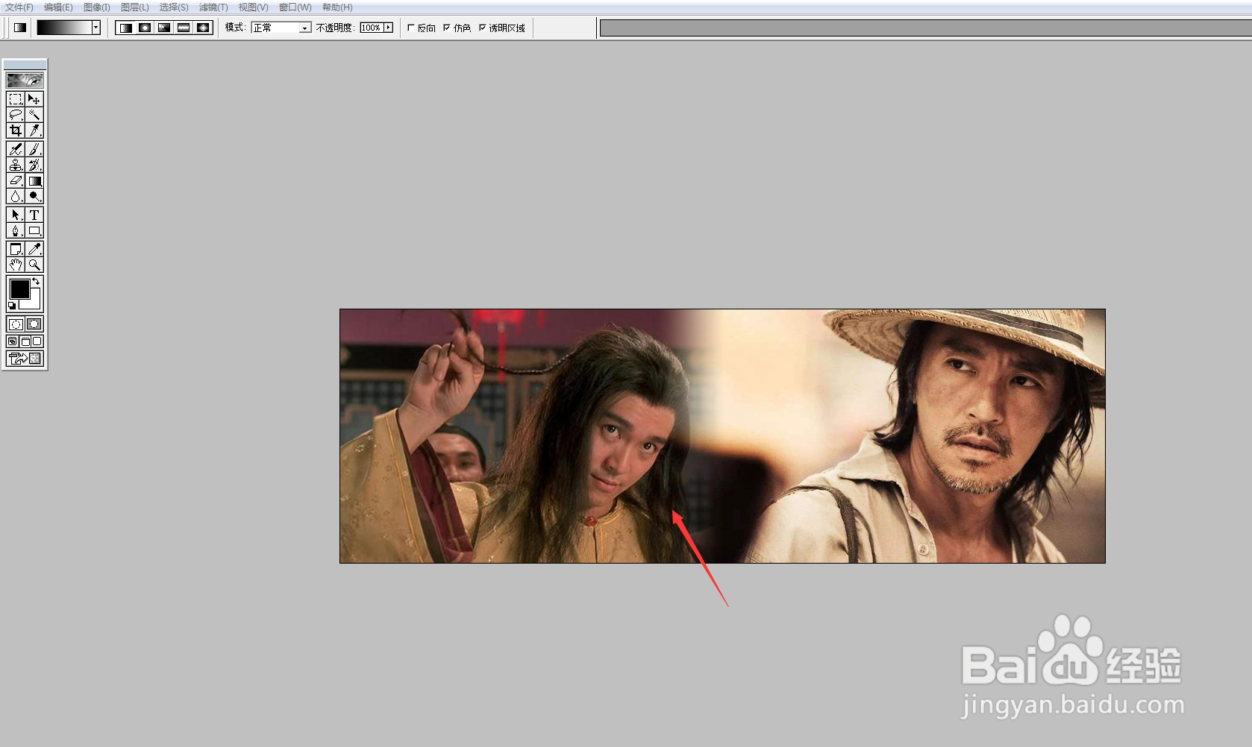Open the 视图(V) menu
1252x747 pixels.
pos(253,7)
